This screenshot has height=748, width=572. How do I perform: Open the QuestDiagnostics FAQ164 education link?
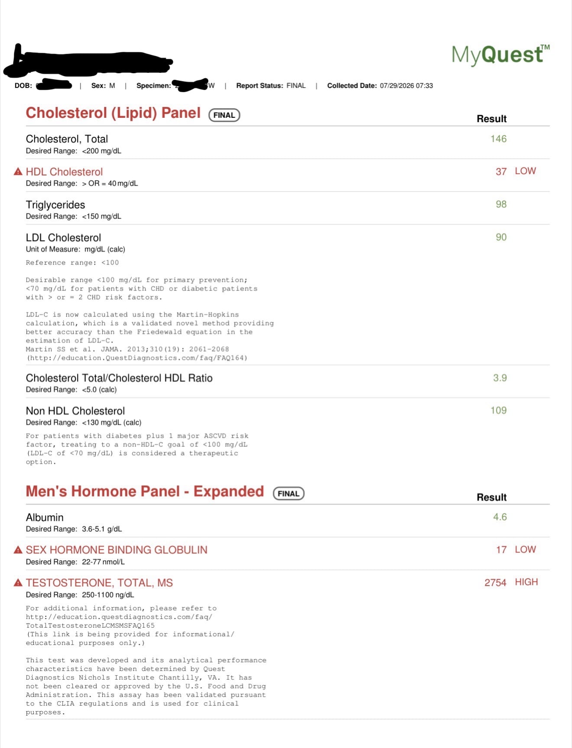click(x=137, y=358)
